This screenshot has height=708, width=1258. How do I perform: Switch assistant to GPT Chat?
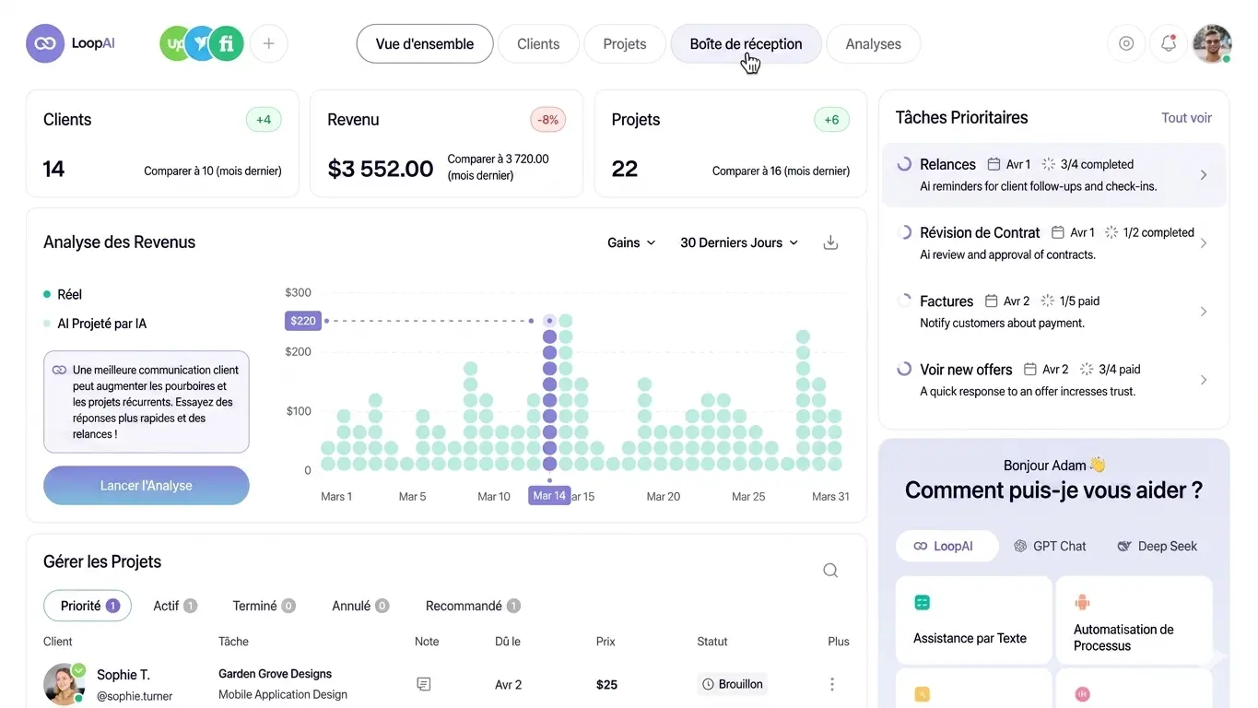pos(1050,546)
